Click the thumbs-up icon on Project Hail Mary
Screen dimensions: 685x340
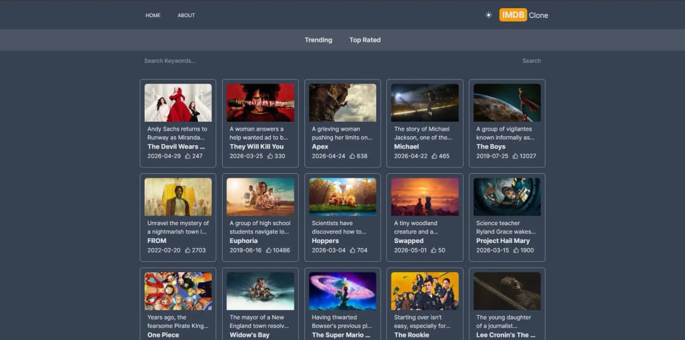[x=516, y=251]
